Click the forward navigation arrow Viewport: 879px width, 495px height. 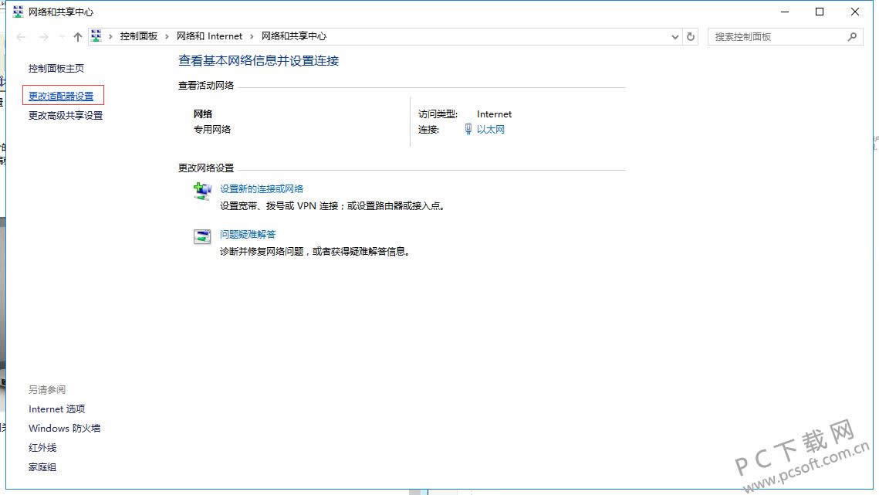click(x=43, y=36)
